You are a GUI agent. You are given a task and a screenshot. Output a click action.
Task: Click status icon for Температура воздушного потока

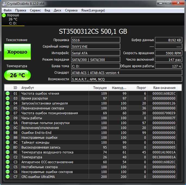pos(8,152)
